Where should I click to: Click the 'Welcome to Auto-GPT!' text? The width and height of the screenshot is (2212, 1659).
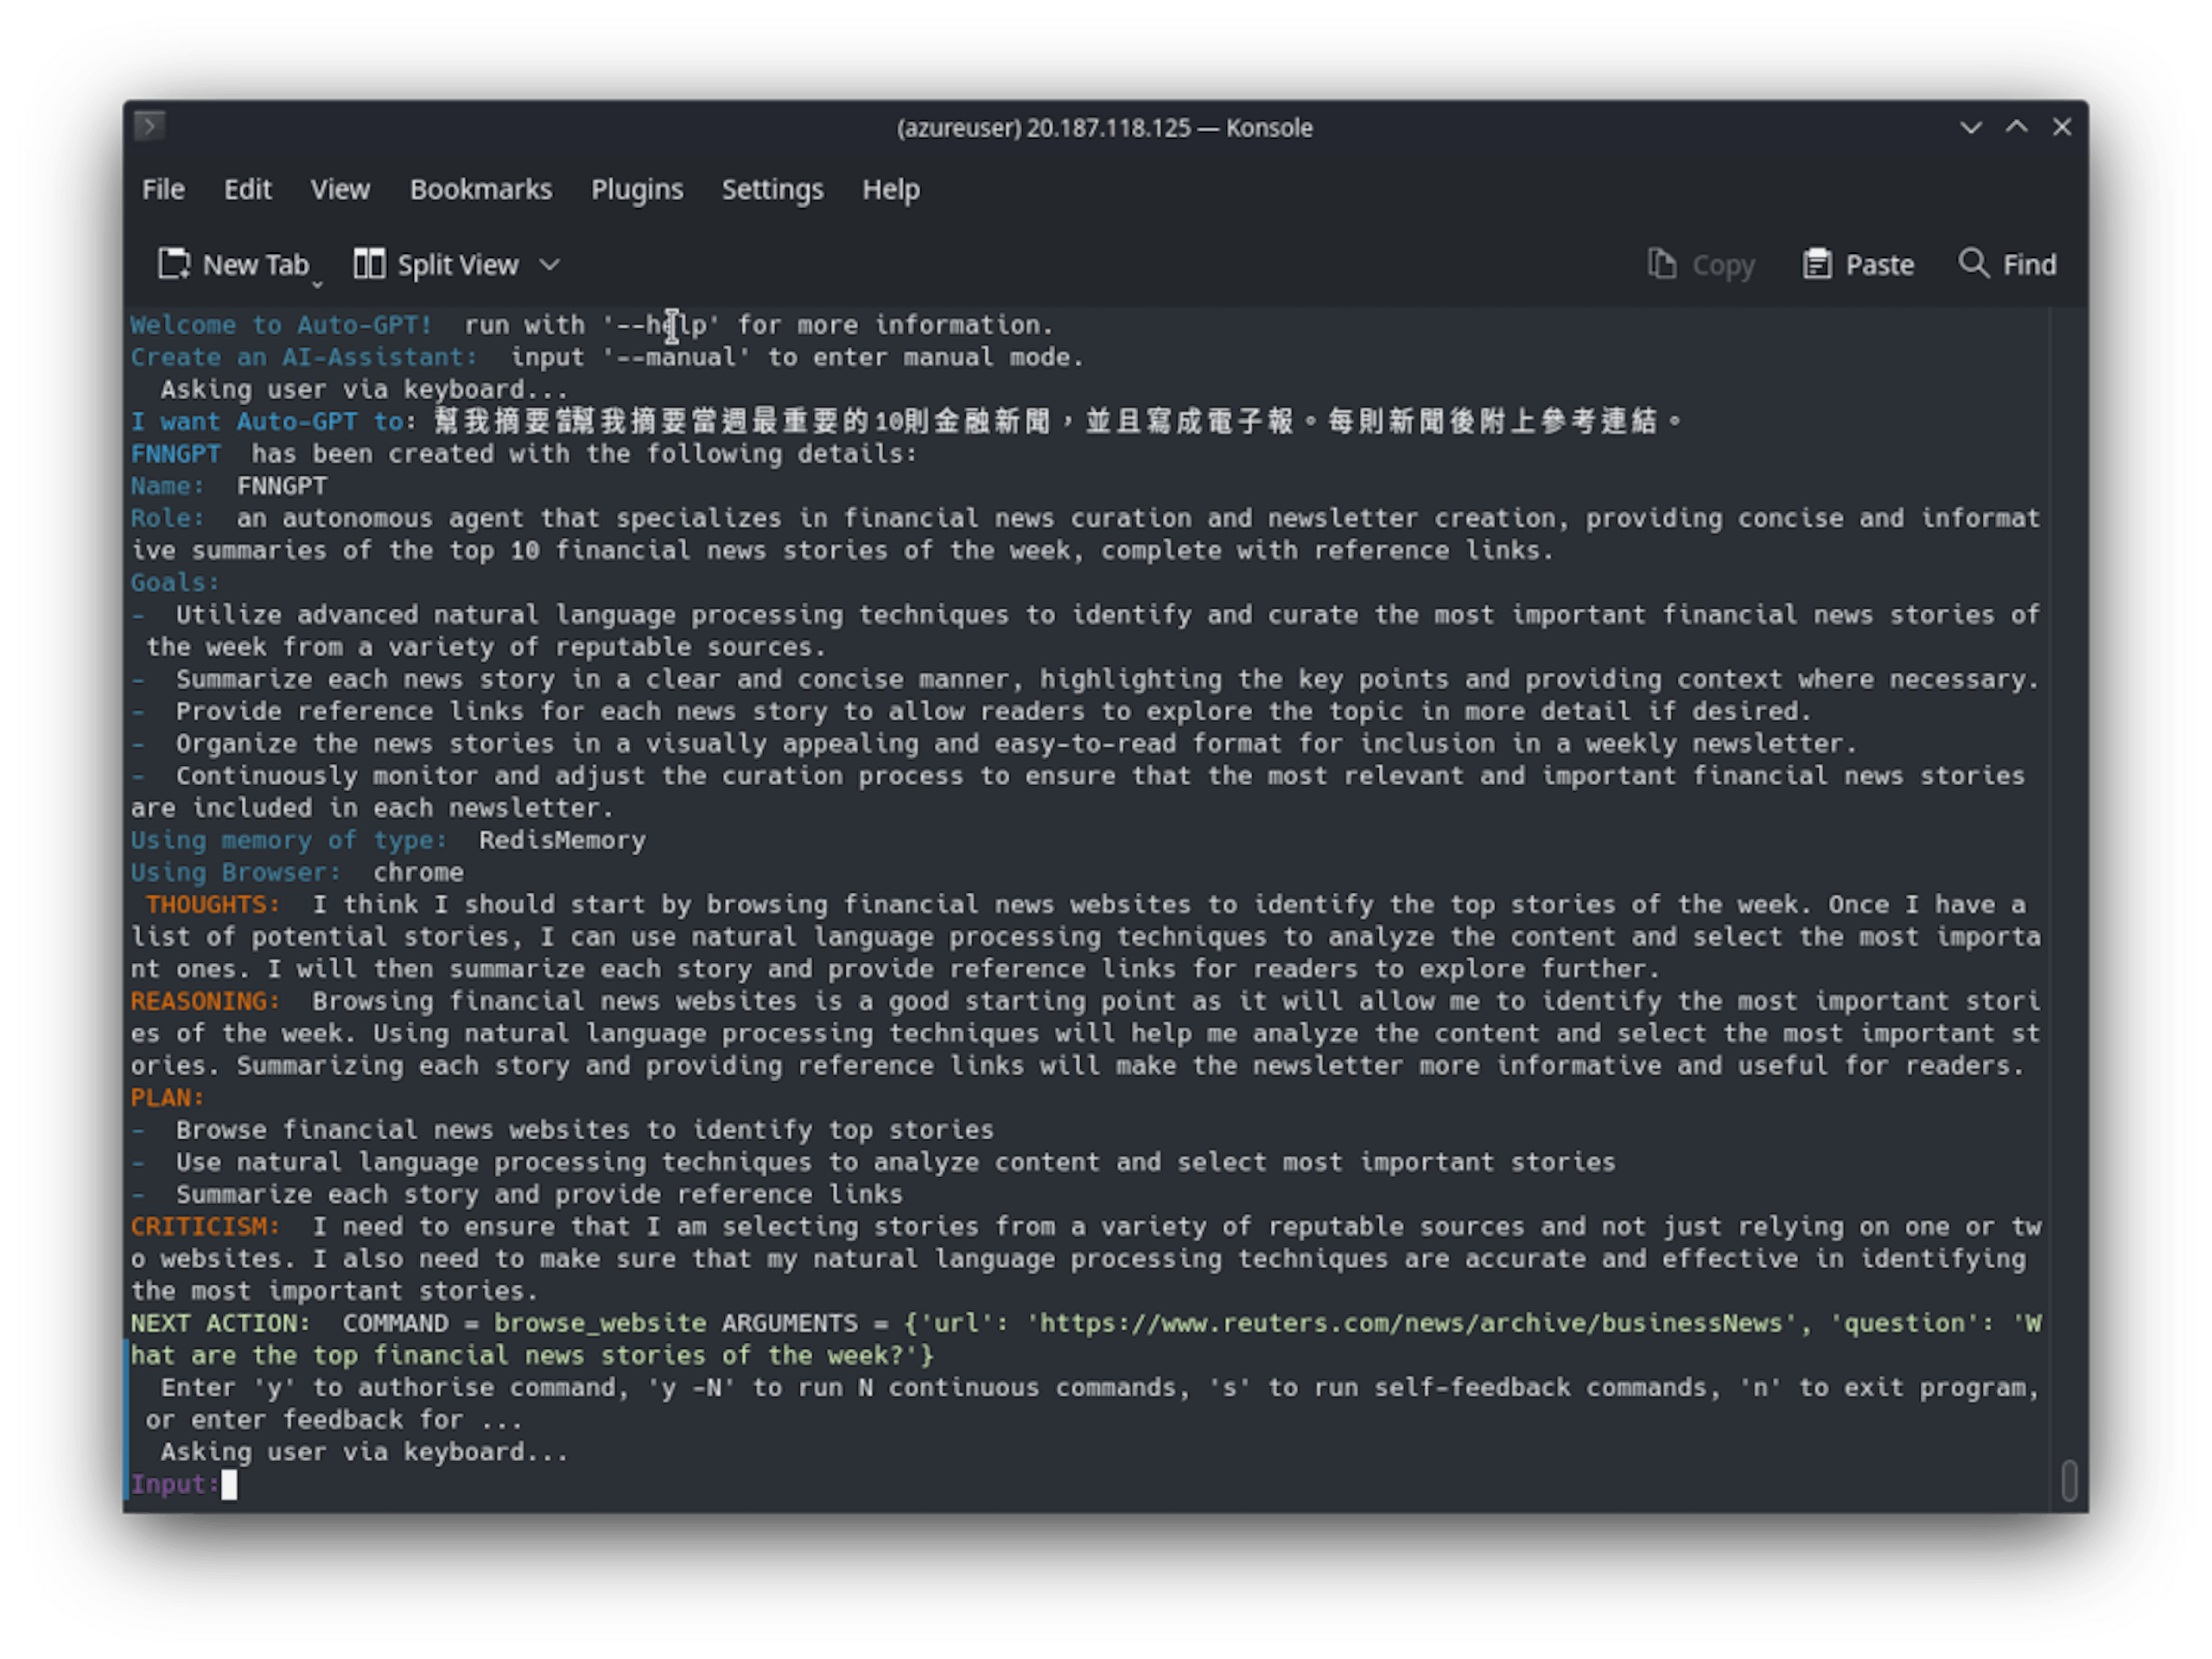(281, 325)
